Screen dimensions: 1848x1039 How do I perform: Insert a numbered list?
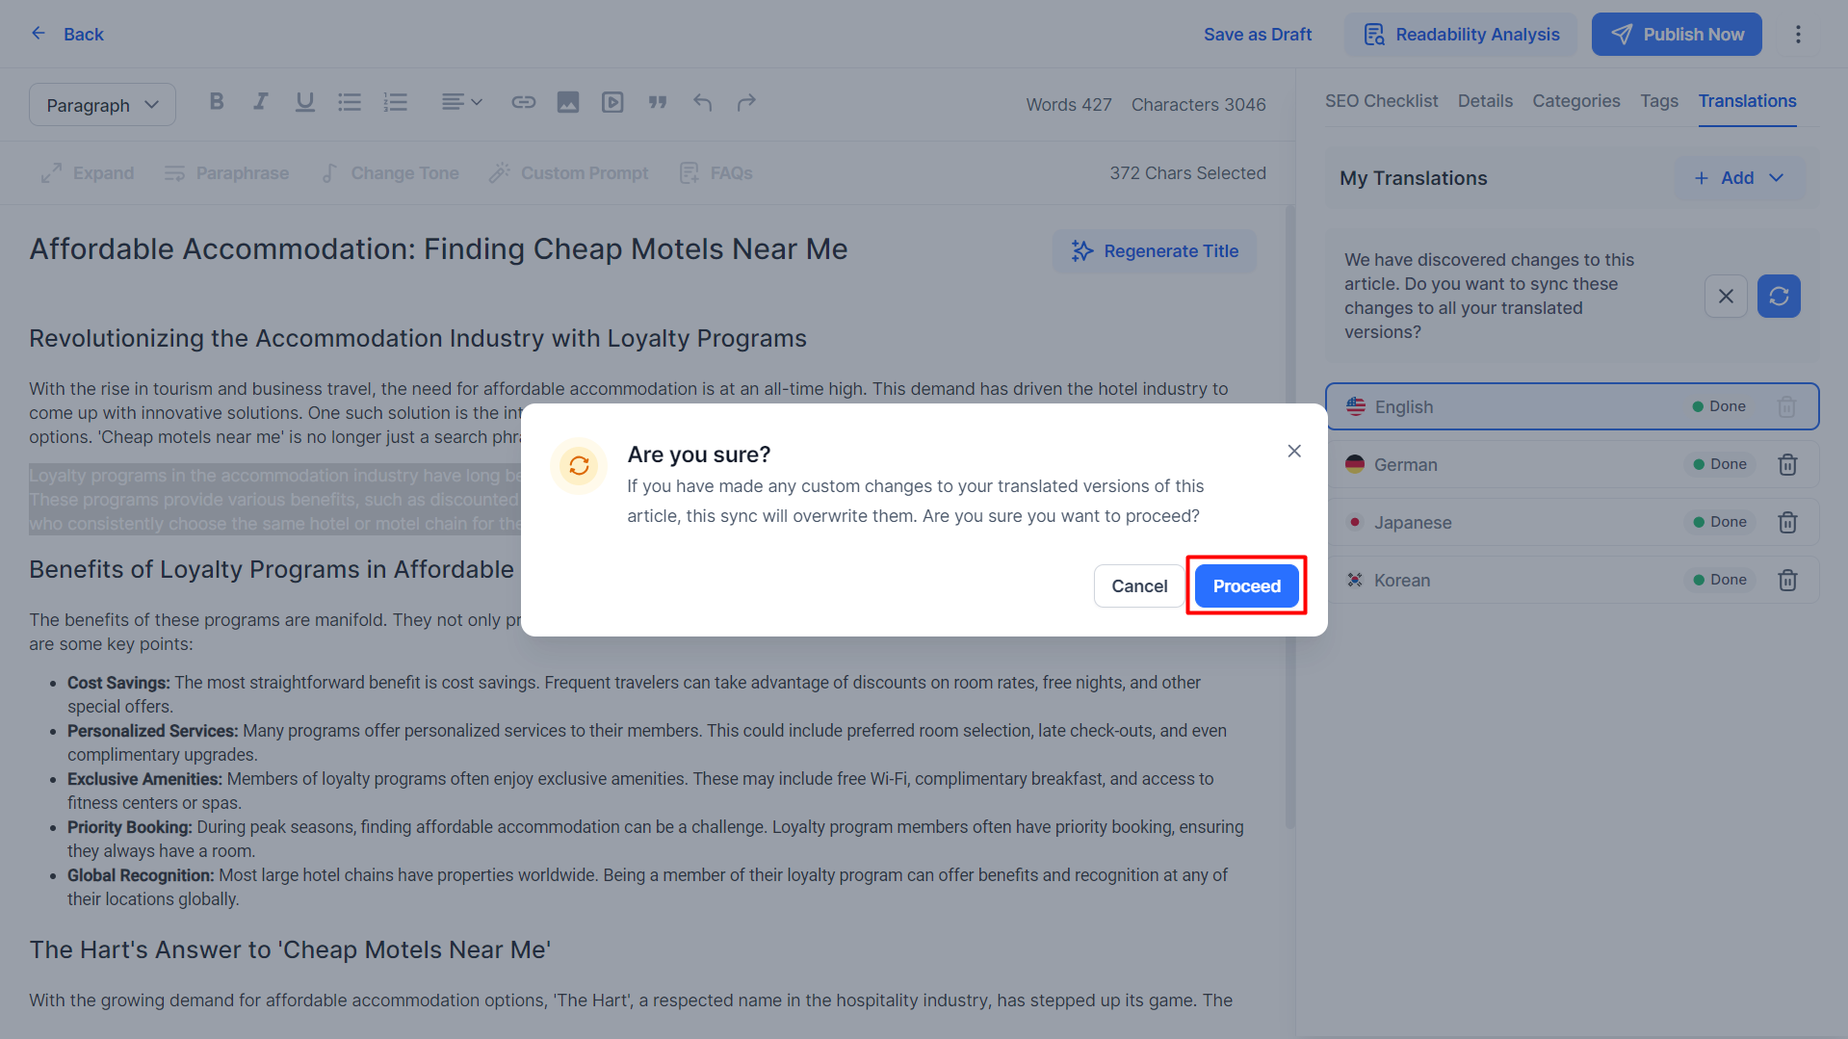pyautogui.click(x=395, y=102)
